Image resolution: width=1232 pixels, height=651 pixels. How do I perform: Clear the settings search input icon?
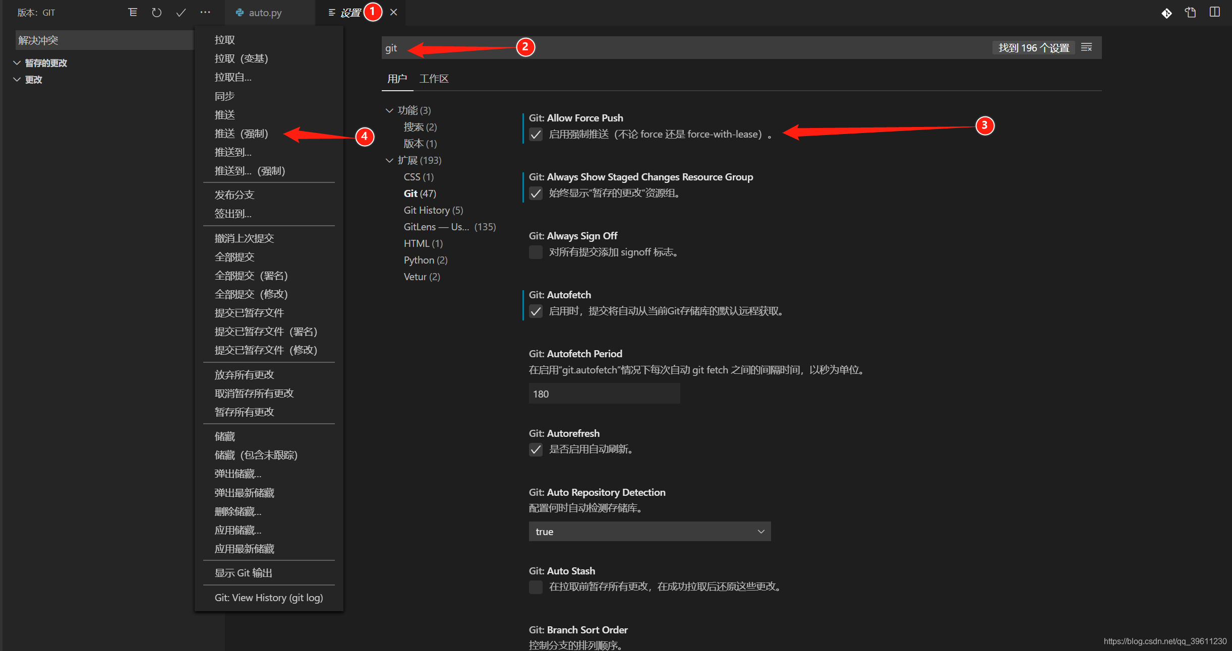tap(1087, 47)
